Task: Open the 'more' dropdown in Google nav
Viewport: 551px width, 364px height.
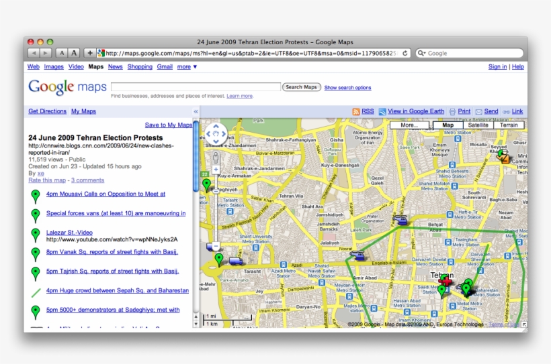Action: (x=187, y=66)
